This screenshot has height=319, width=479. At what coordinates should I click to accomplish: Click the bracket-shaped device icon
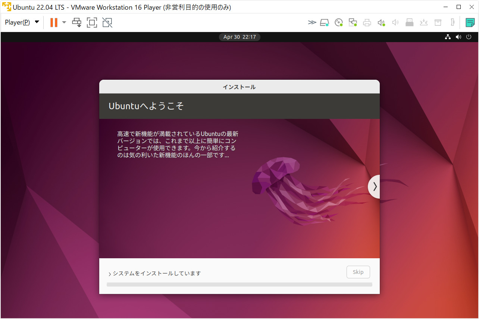[452, 22]
